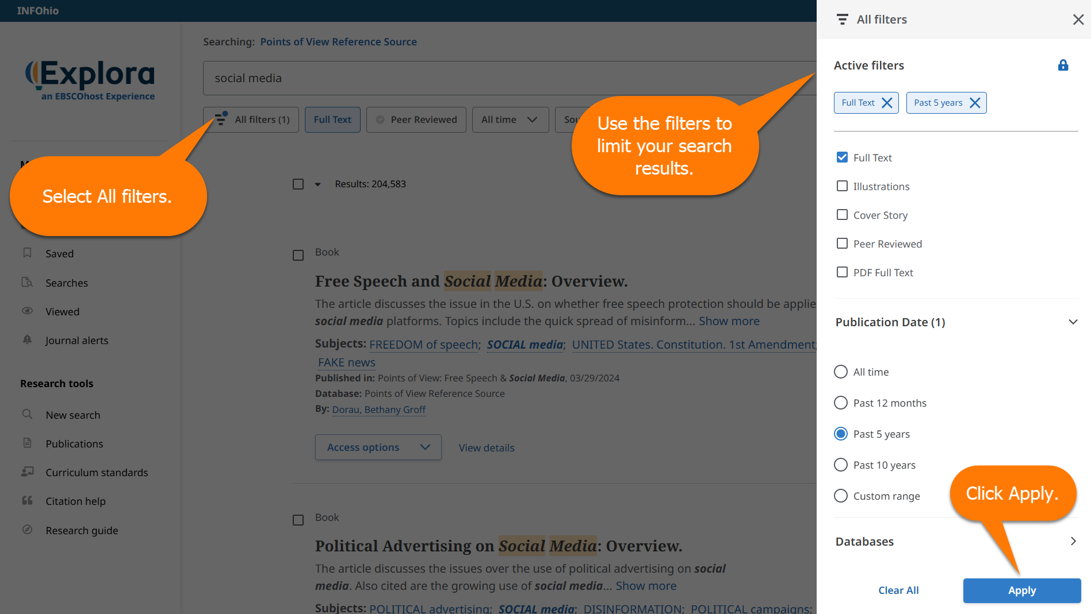Remove the Full Text active filter chip
This screenshot has width=1091, height=614.
tap(887, 103)
